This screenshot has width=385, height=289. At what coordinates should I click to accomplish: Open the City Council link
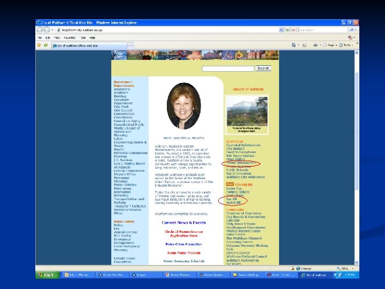[123, 110]
